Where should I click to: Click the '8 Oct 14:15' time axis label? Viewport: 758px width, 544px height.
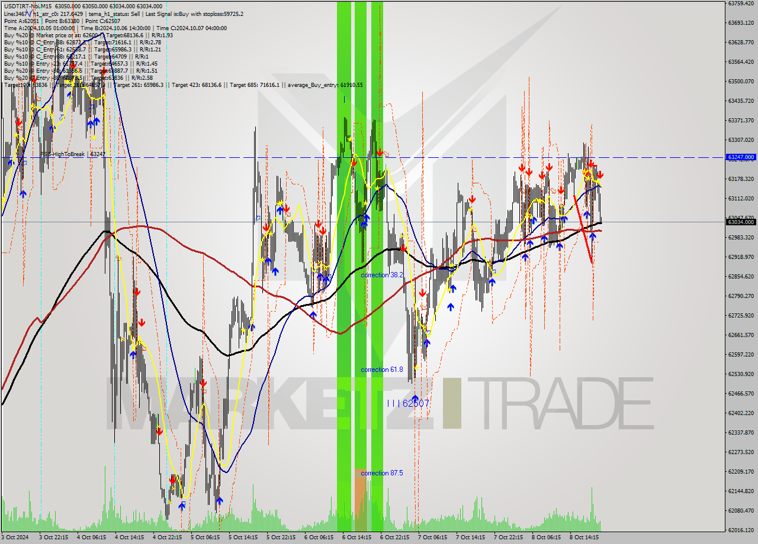coord(584,537)
